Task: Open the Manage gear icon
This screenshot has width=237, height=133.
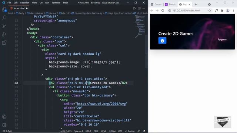Action: coord(4,125)
